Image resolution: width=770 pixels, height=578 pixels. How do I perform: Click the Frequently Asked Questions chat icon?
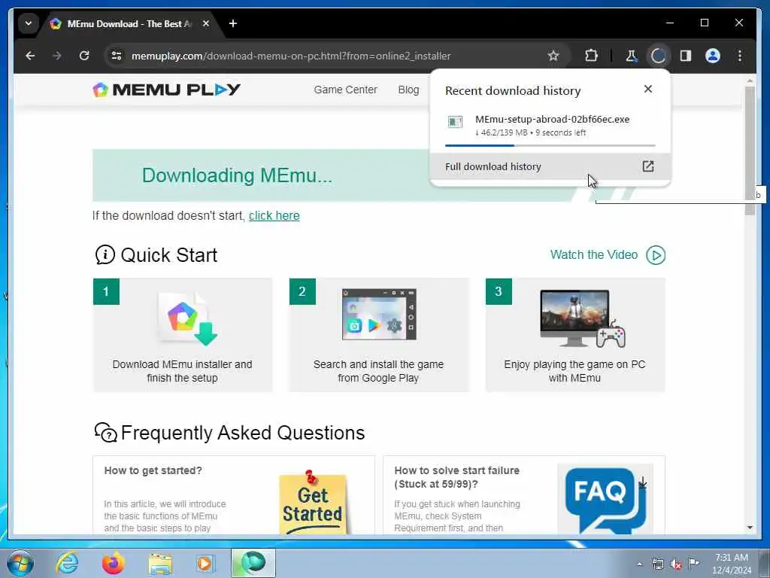point(105,433)
